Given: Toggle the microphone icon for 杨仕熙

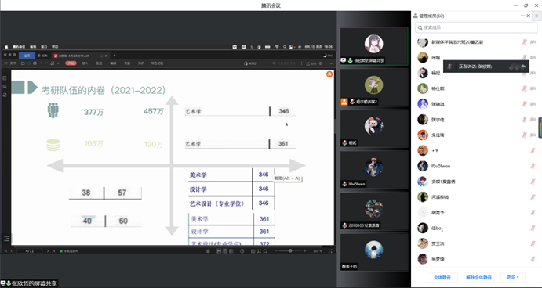Looking at the screenshot, I should point(525,88).
